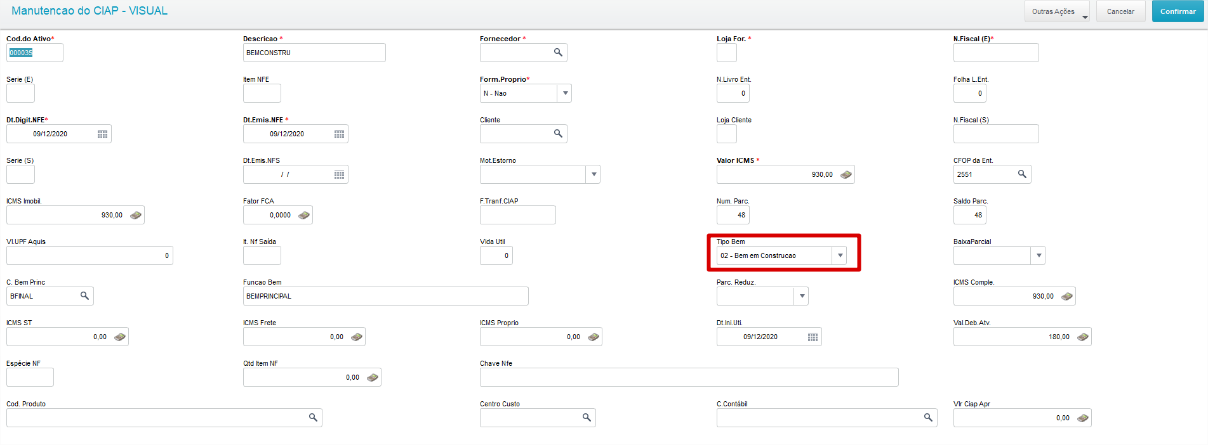Image resolution: width=1208 pixels, height=445 pixels.
Task: Click the Fornecedor search magnifier icon
Action: click(558, 53)
